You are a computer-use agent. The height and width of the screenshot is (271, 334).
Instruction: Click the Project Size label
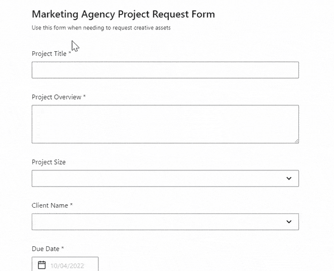tap(48, 162)
